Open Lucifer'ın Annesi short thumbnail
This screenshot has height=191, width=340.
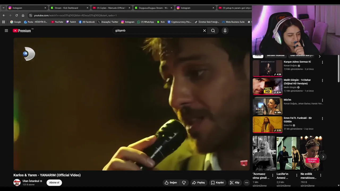click(x=288, y=153)
